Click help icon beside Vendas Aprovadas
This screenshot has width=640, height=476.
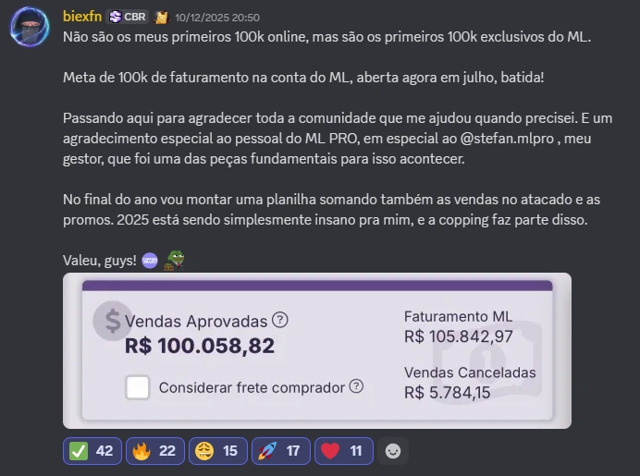pyautogui.click(x=280, y=320)
